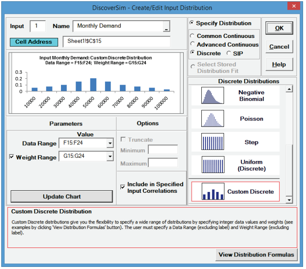Click the distribution preview chart
Viewport: 306px width, 269px height.
point(96,83)
